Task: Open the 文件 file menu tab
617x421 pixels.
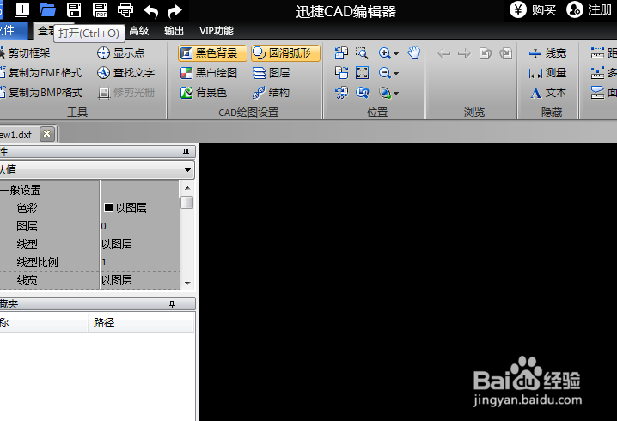Action: 13,31
